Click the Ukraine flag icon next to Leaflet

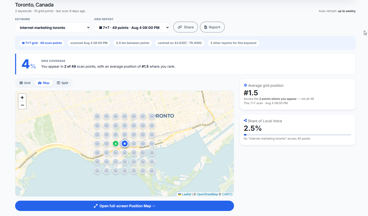click(x=180, y=194)
